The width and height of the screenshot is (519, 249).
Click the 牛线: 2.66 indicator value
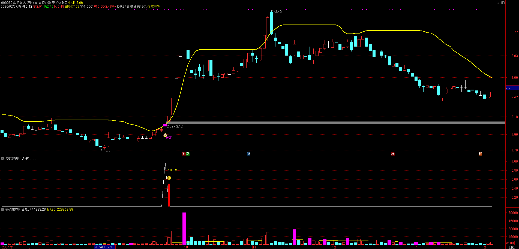click(x=76, y=3)
